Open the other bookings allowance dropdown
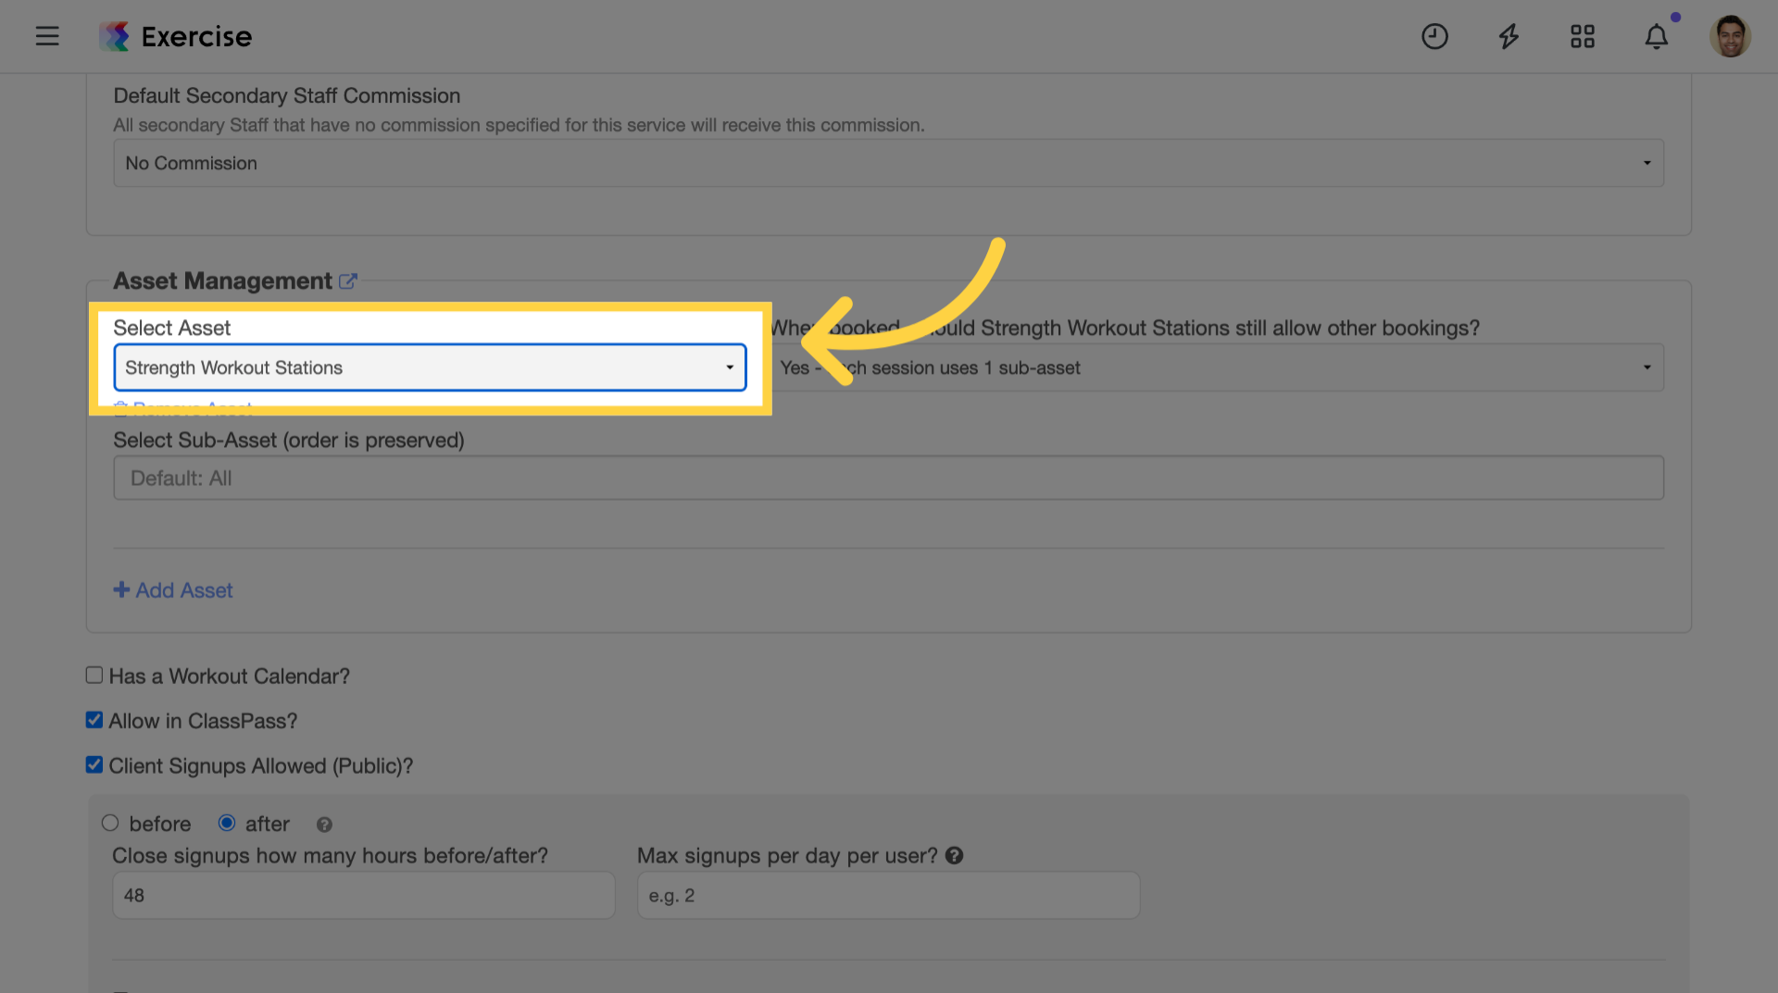Image resolution: width=1778 pixels, height=993 pixels. pos(1216,367)
